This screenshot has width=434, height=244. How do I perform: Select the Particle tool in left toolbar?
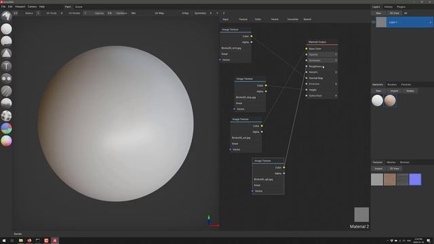[x=6, y=104]
